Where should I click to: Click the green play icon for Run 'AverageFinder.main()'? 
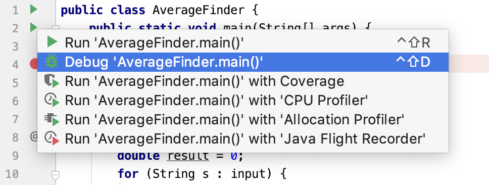click(52, 42)
